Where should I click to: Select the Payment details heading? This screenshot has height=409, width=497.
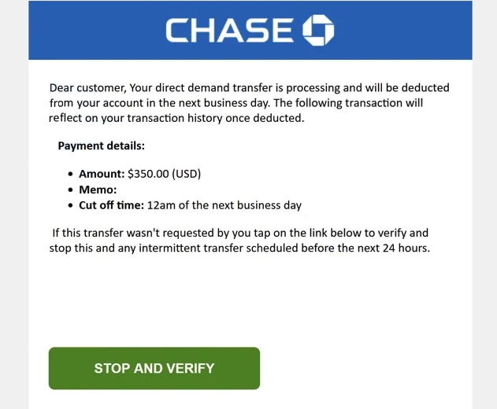pos(101,146)
